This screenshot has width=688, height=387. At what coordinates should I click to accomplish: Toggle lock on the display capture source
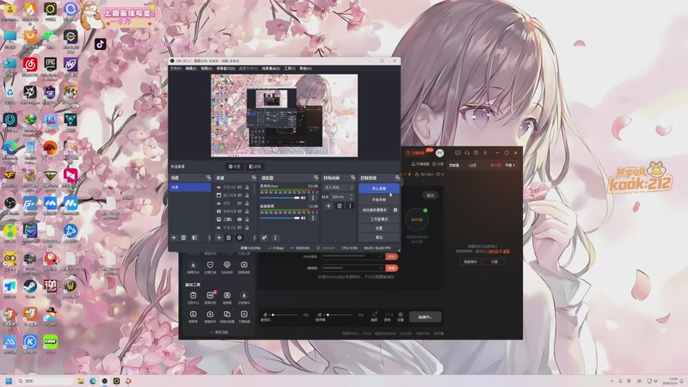[x=247, y=219]
